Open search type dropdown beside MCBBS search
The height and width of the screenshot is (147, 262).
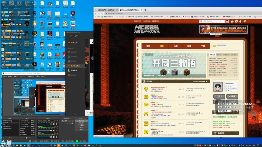(221, 21)
